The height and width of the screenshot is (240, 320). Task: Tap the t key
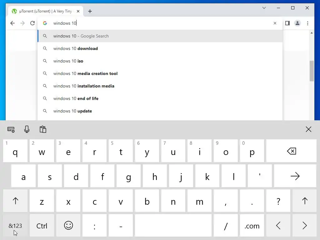(121, 151)
